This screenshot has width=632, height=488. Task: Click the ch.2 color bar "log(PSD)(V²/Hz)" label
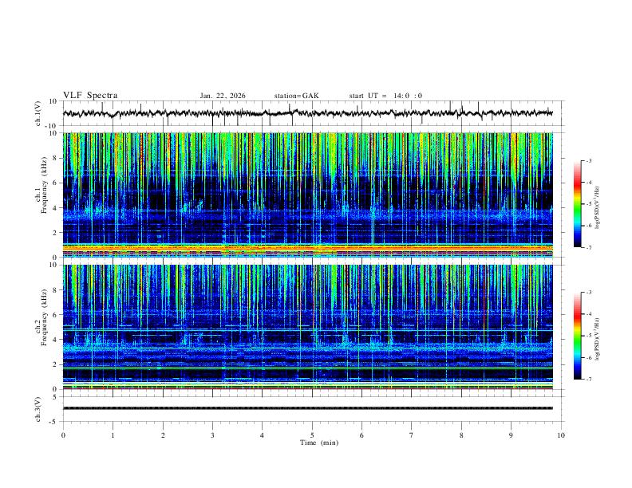pos(597,339)
